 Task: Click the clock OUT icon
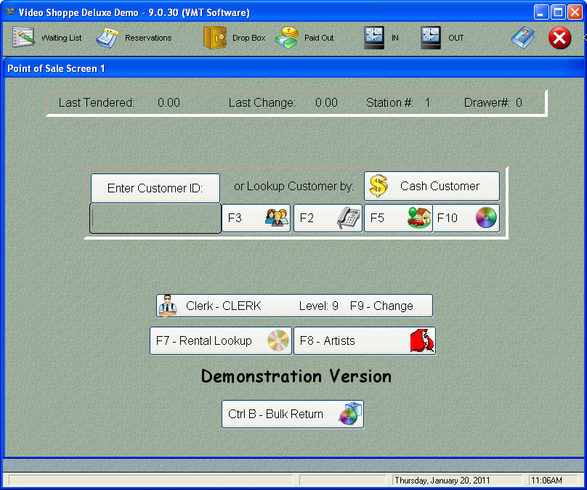coord(431,38)
